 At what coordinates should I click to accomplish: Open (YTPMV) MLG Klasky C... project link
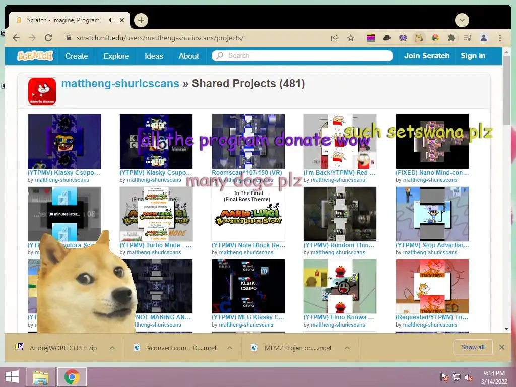pos(248,317)
